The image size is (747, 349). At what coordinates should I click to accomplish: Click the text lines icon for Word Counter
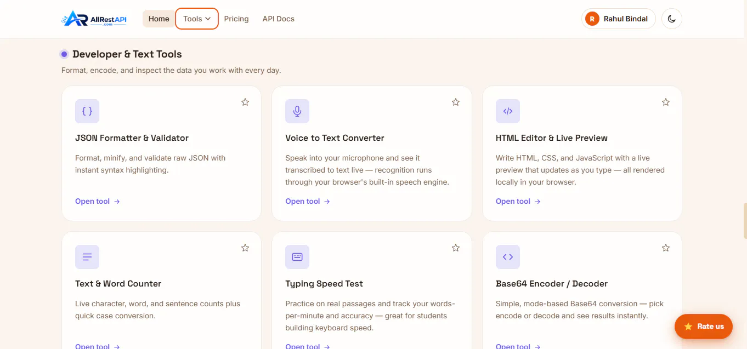(87, 257)
